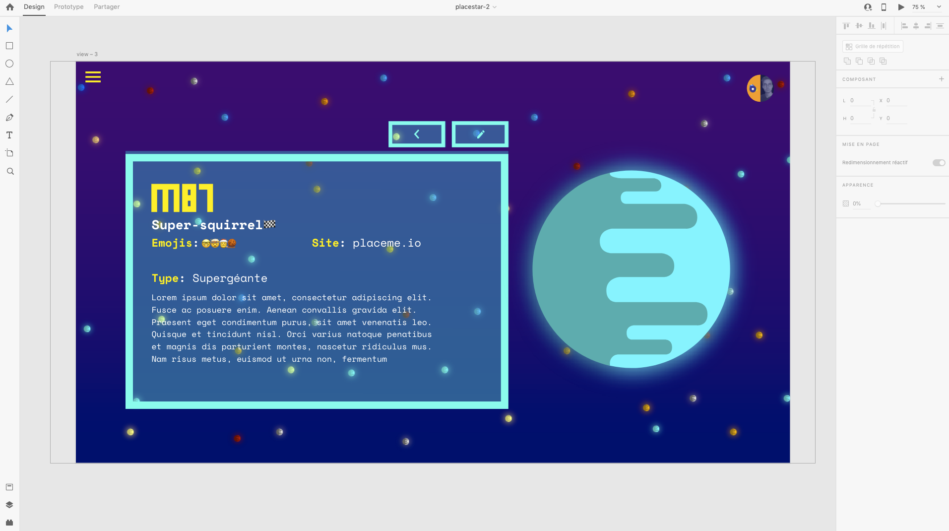Open the Plugins panel icon
The width and height of the screenshot is (949, 531).
pyautogui.click(x=9, y=522)
